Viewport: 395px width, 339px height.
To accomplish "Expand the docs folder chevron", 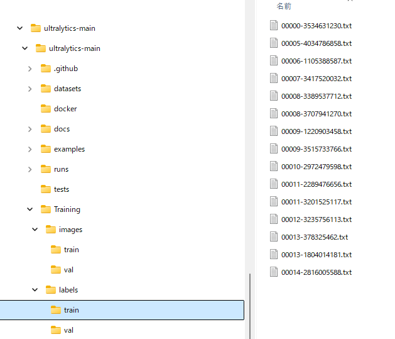I will [30, 129].
